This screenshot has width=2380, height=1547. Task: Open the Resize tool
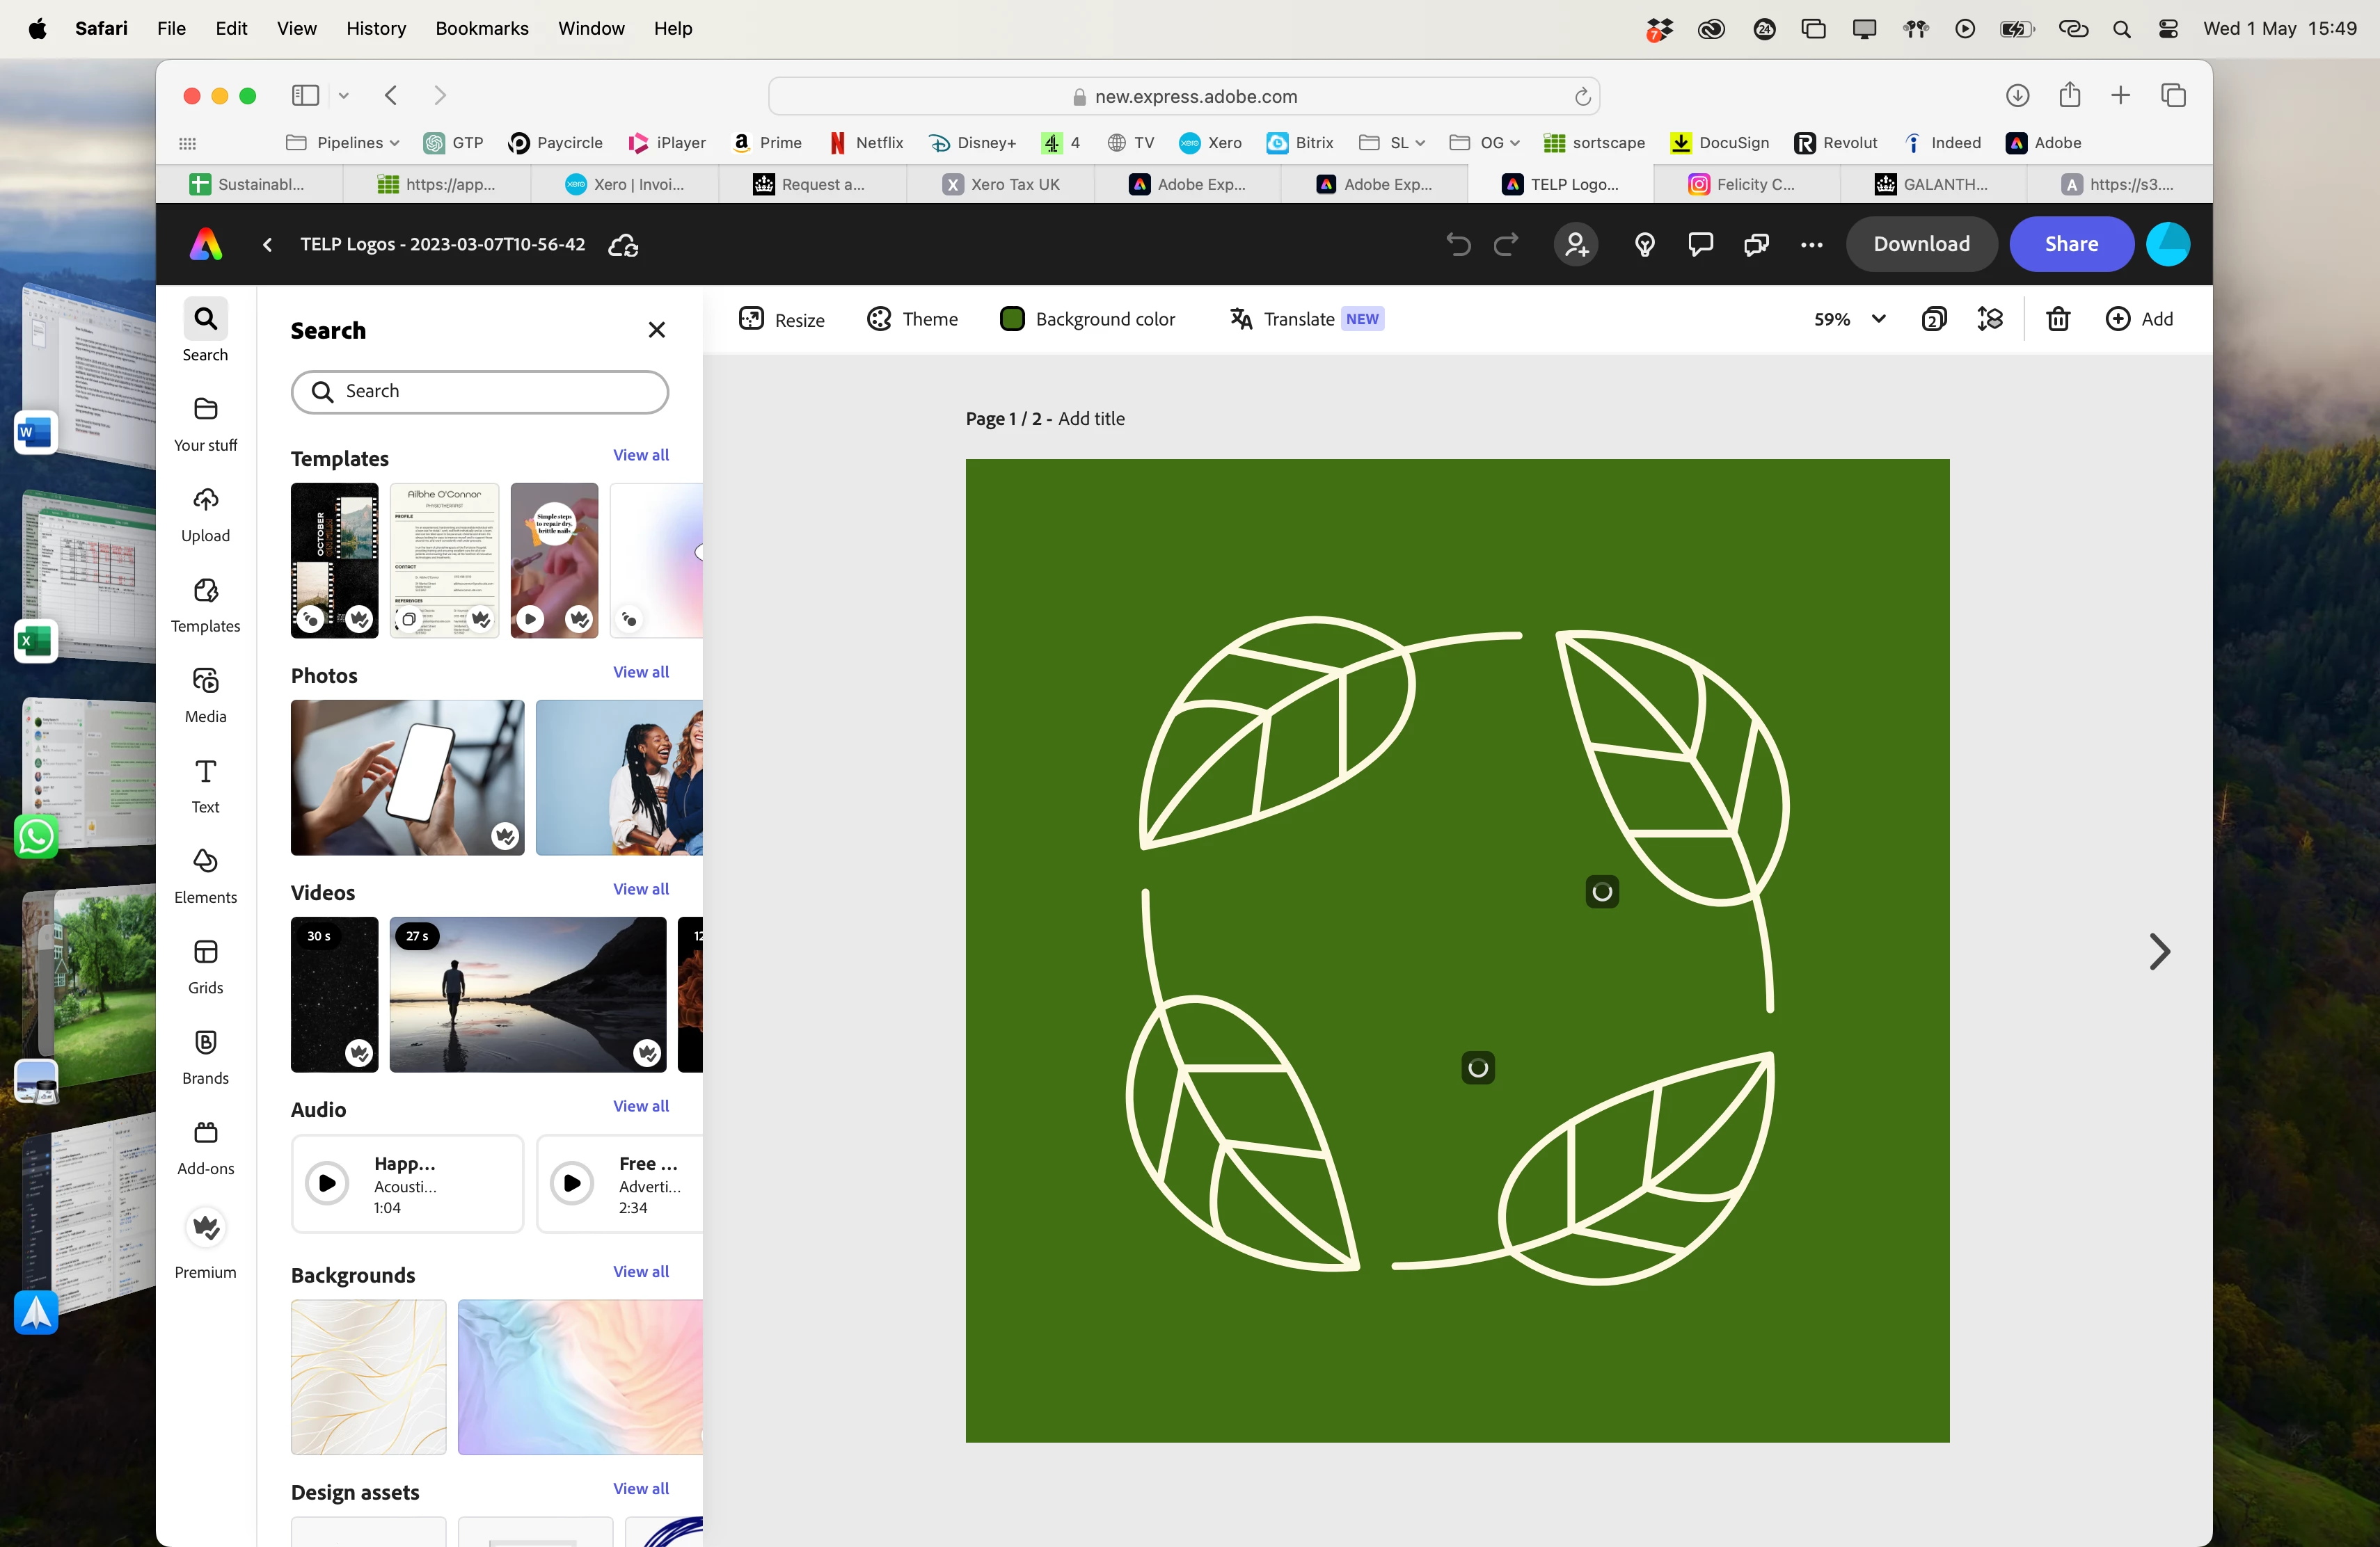pyautogui.click(x=781, y=319)
